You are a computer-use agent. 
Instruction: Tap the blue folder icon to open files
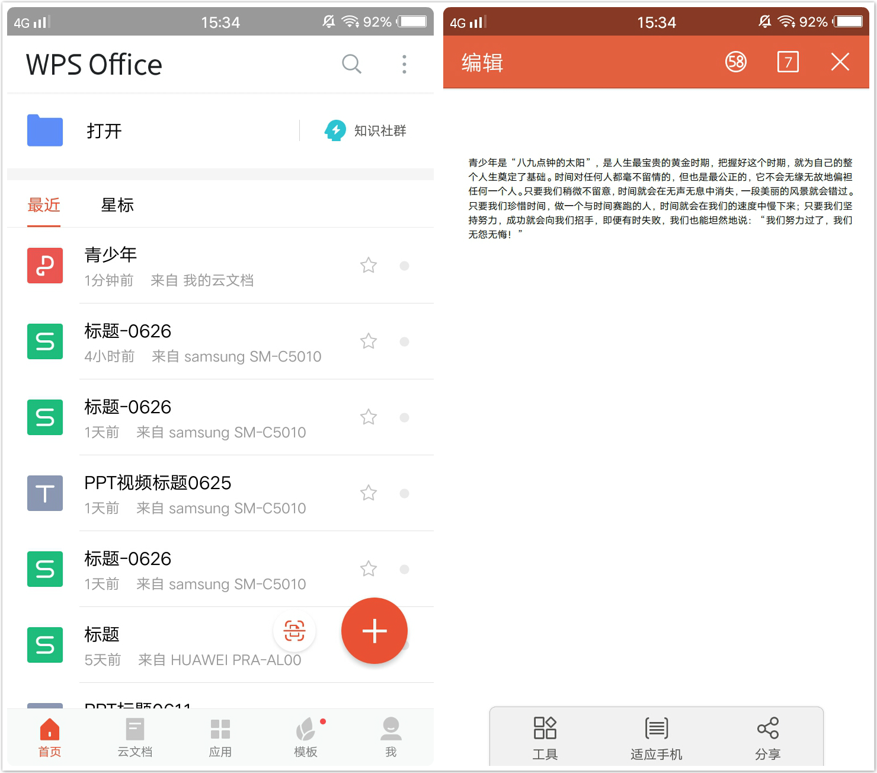[x=45, y=130]
